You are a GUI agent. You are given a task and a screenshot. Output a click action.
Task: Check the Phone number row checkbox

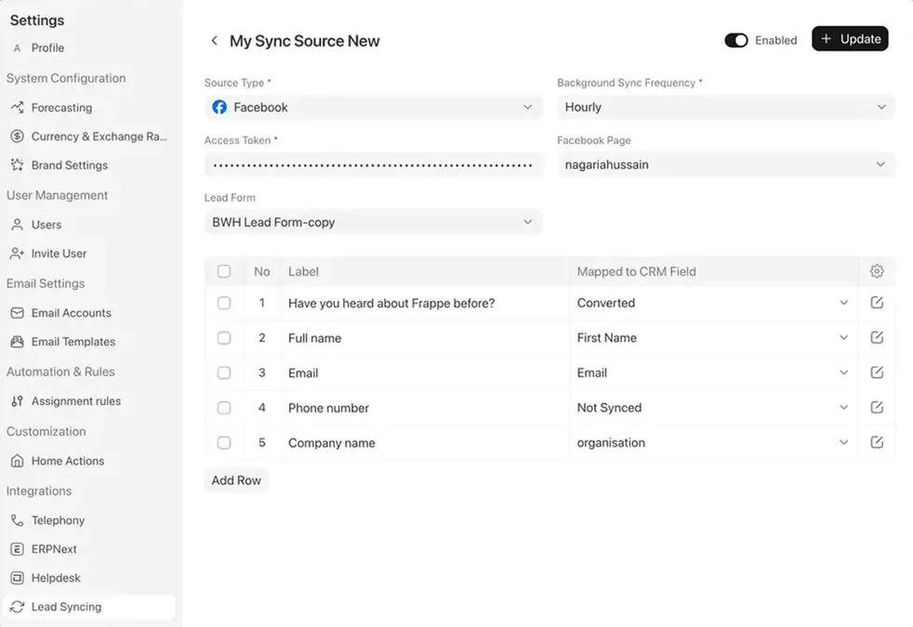[224, 407]
